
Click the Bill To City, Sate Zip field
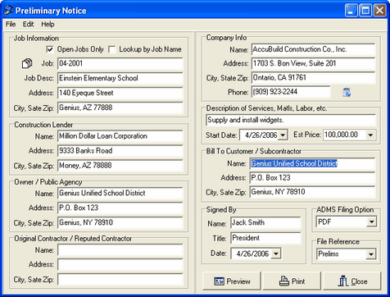[x=313, y=192]
